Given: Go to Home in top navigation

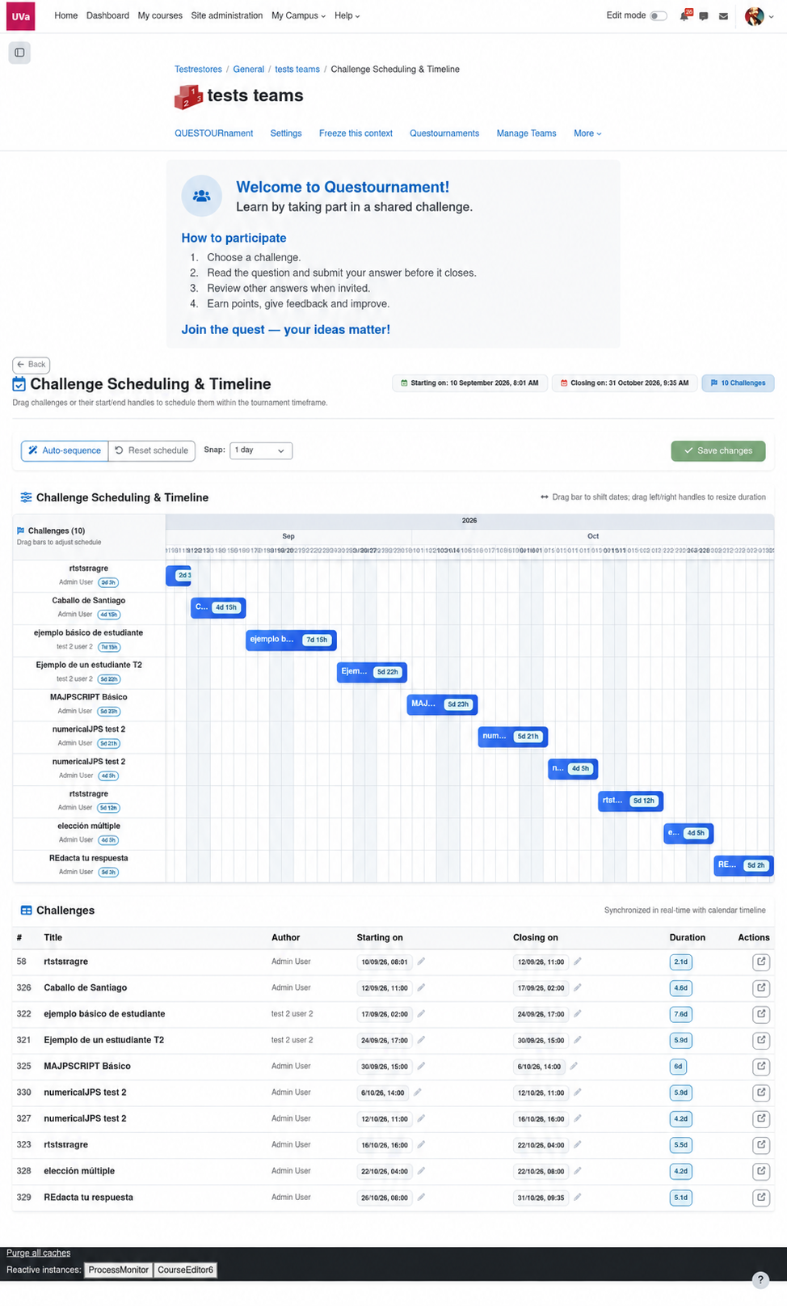Looking at the screenshot, I should point(66,15).
